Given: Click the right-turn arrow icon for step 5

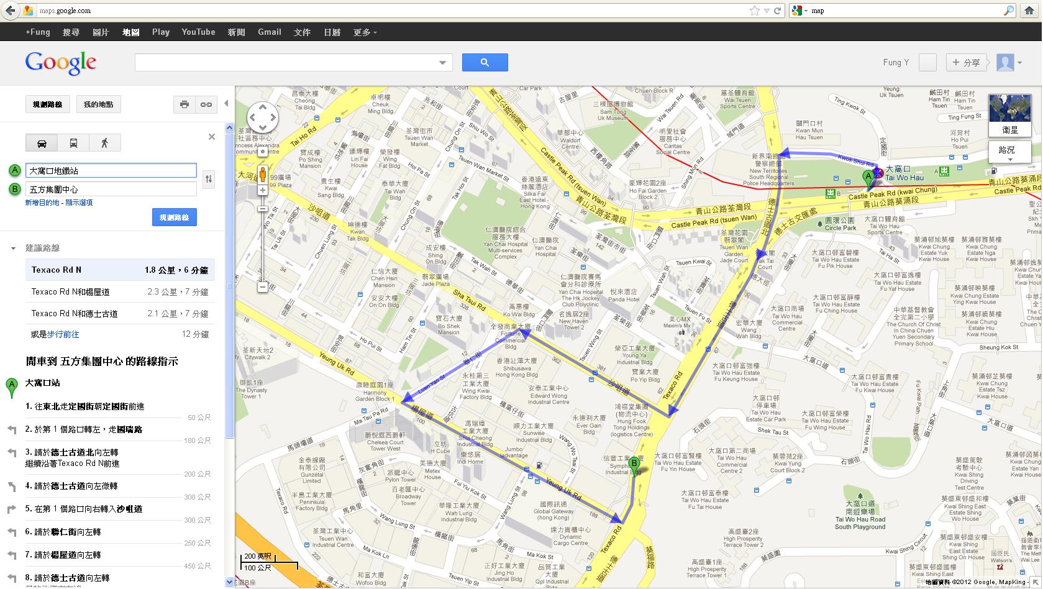Looking at the screenshot, I should [x=12, y=509].
